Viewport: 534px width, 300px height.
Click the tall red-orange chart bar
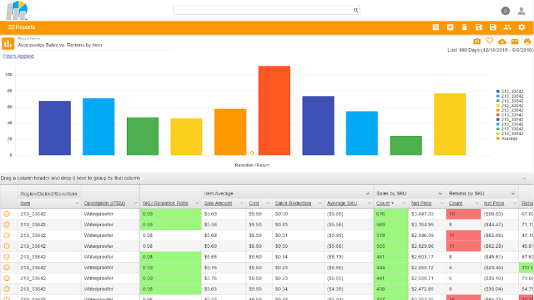coord(274,110)
